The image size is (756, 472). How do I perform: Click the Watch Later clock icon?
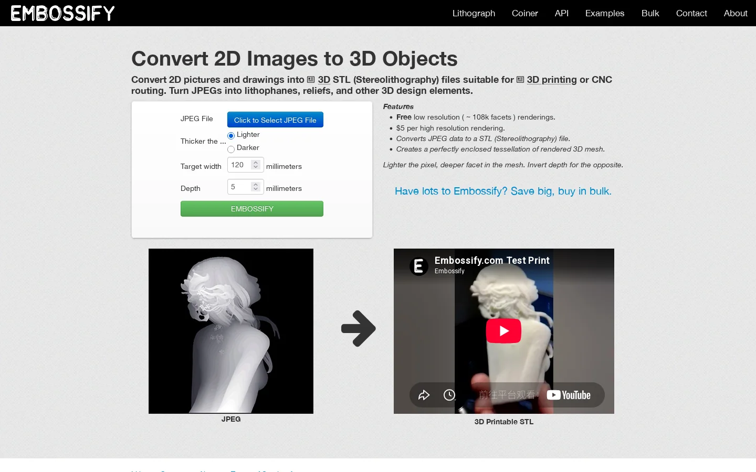coord(449,395)
